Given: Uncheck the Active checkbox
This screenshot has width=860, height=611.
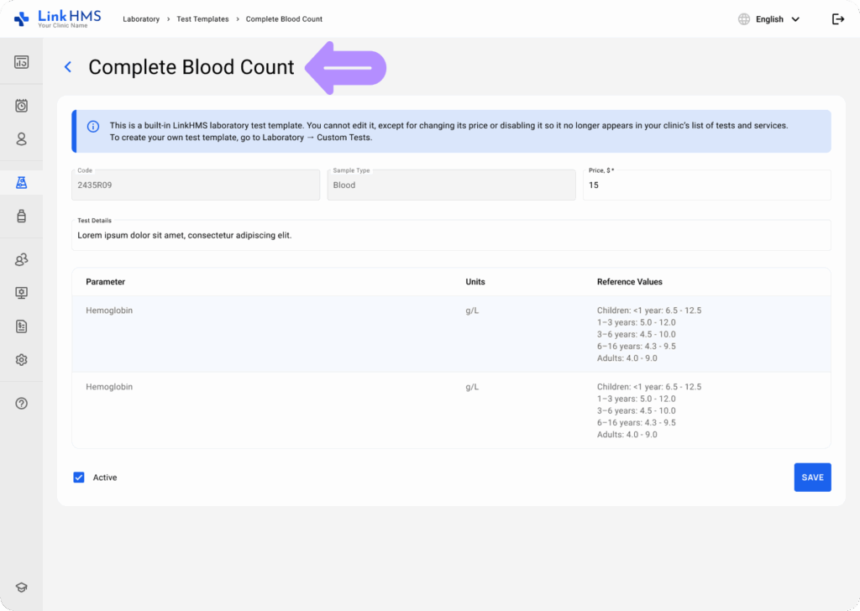Looking at the screenshot, I should click(79, 478).
